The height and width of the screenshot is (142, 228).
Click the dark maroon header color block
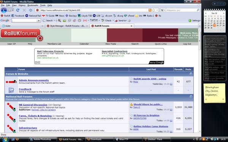pos(160,35)
